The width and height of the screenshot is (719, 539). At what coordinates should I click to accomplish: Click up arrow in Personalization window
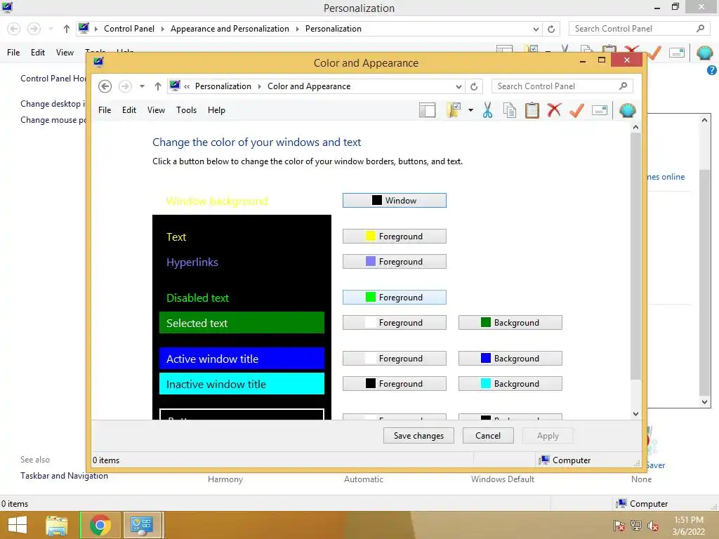[x=67, y=29]
